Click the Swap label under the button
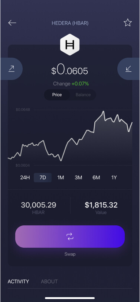Viewport: 140px width, 302px height. click(x=70, y=254)
